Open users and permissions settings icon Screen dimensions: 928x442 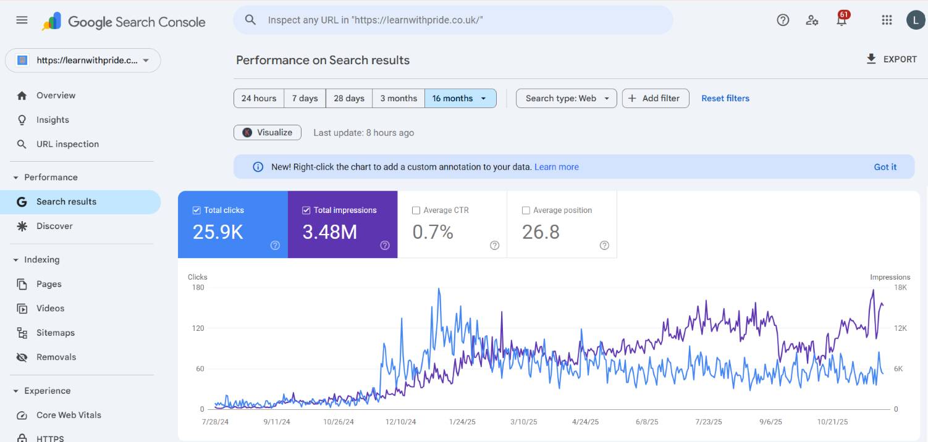812,20
